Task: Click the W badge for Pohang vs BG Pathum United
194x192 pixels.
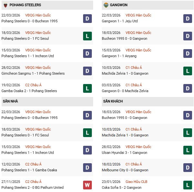Action: pos(87,185)
